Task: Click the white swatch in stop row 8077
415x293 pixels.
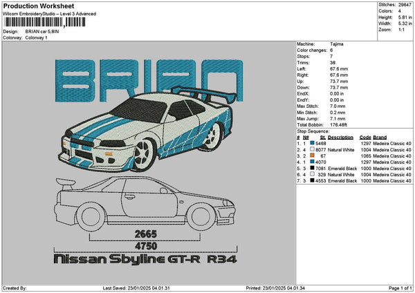Action: [x=313, y=149]
